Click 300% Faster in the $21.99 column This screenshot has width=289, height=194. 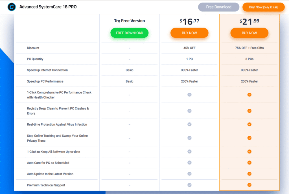249,70
